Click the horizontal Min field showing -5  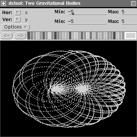pos(87,12)
